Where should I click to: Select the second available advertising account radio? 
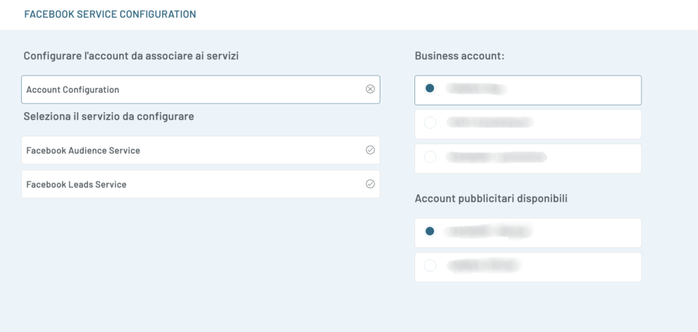[x=429, y=265]
